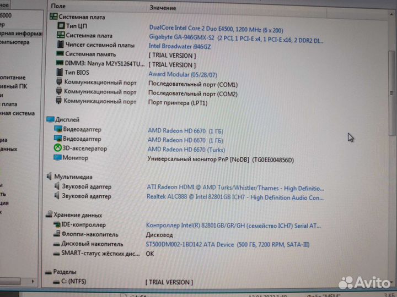Open the Контроллер Intel 82801GB link
397x297 pixels.
233,226
